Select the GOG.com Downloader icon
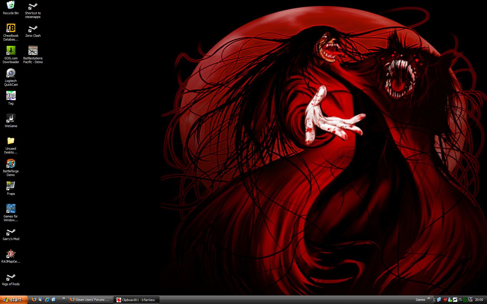 click(x=11, y=55)
